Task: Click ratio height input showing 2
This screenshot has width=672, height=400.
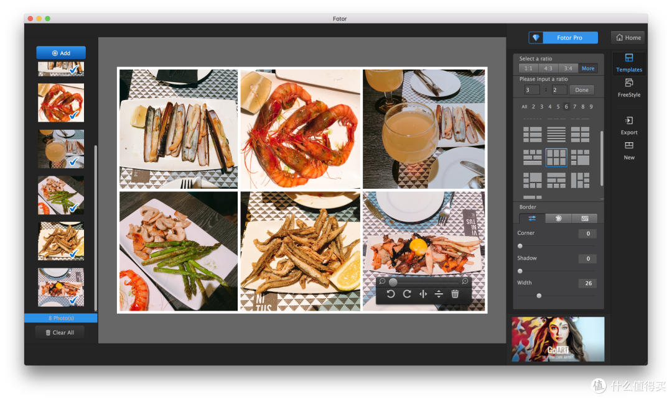Action: [559, 90]
